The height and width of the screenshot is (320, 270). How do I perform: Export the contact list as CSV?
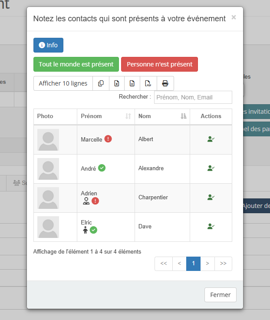pos(132,83)
